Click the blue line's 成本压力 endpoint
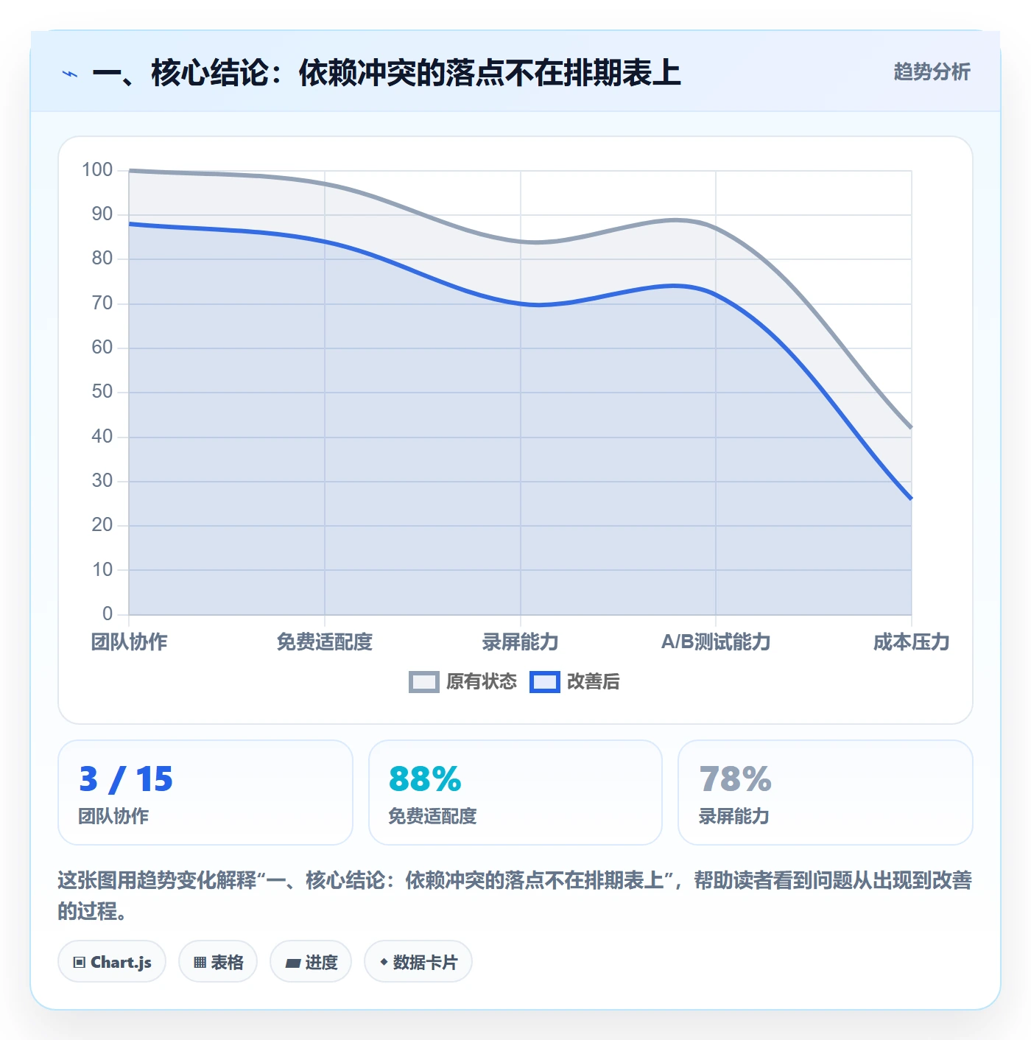The image size is (1031, 1040). click(x=911, y=499)
